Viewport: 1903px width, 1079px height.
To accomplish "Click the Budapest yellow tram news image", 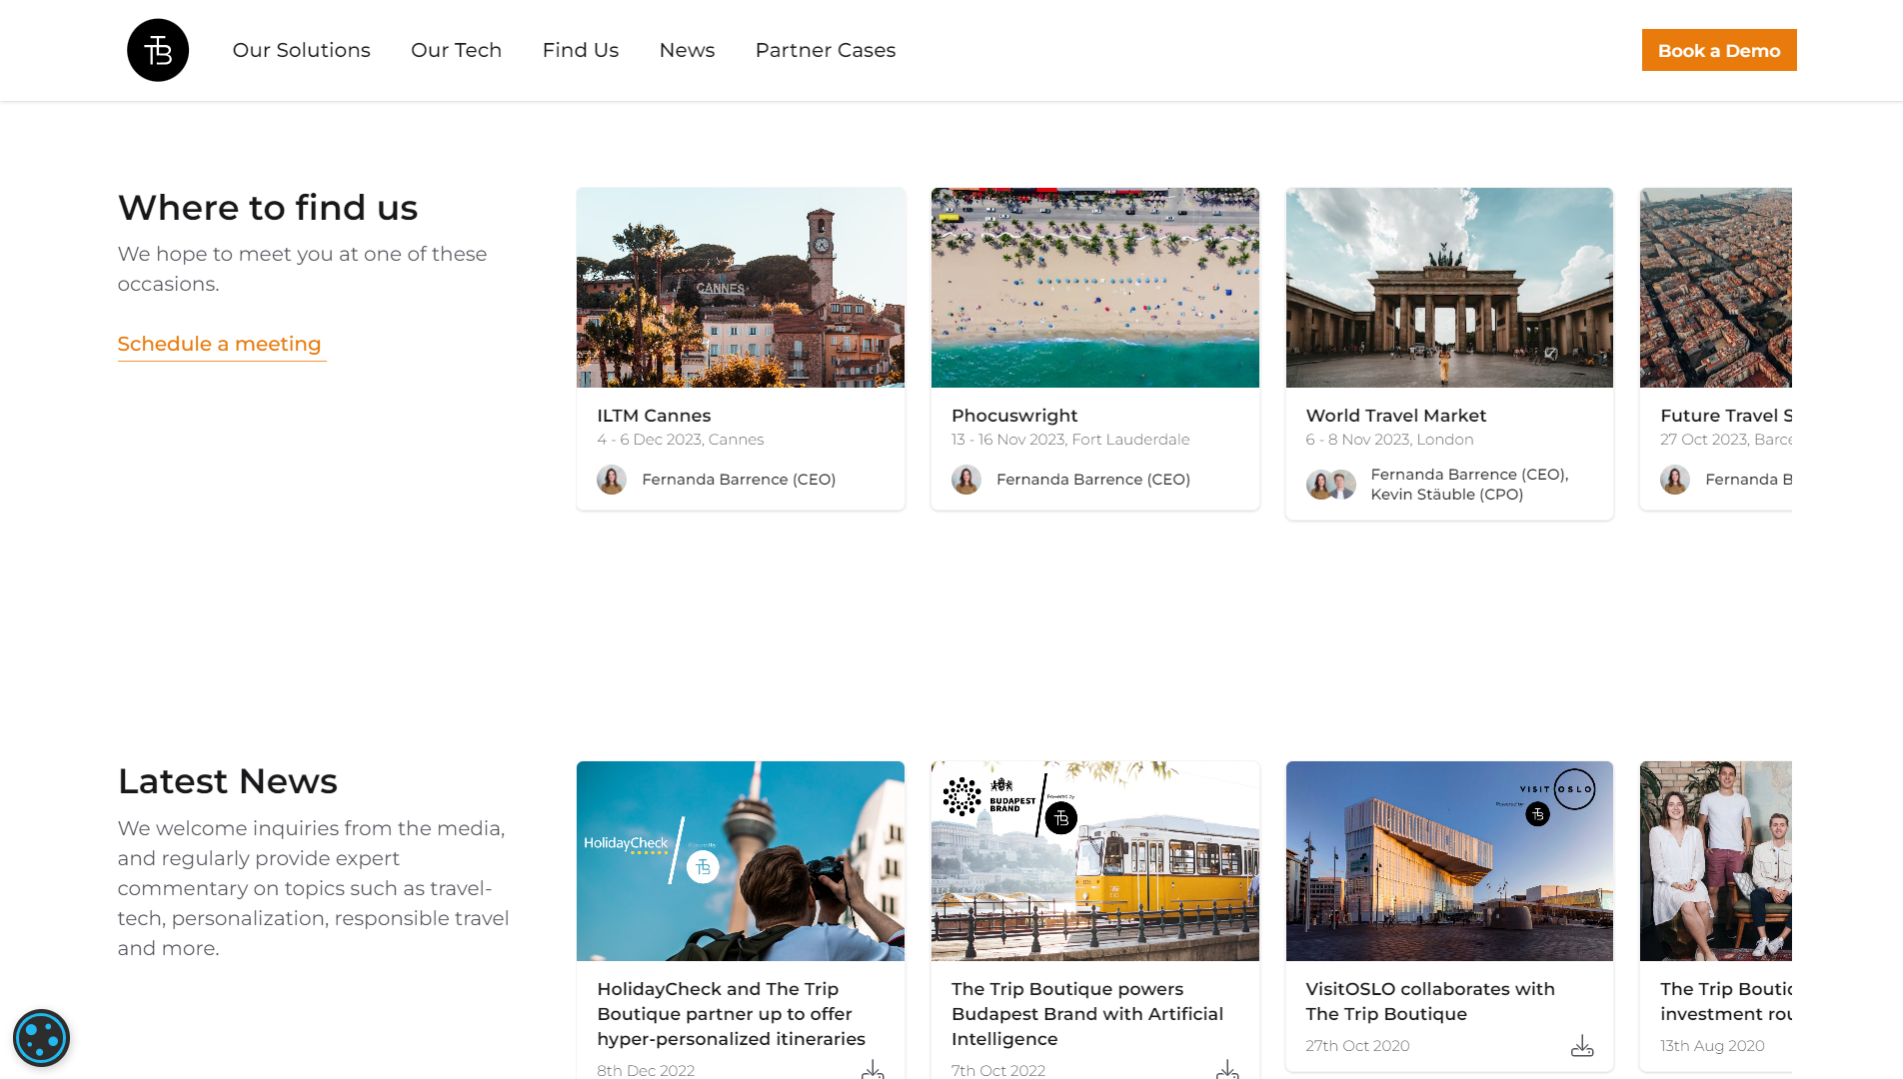I will click(1095, 861).
